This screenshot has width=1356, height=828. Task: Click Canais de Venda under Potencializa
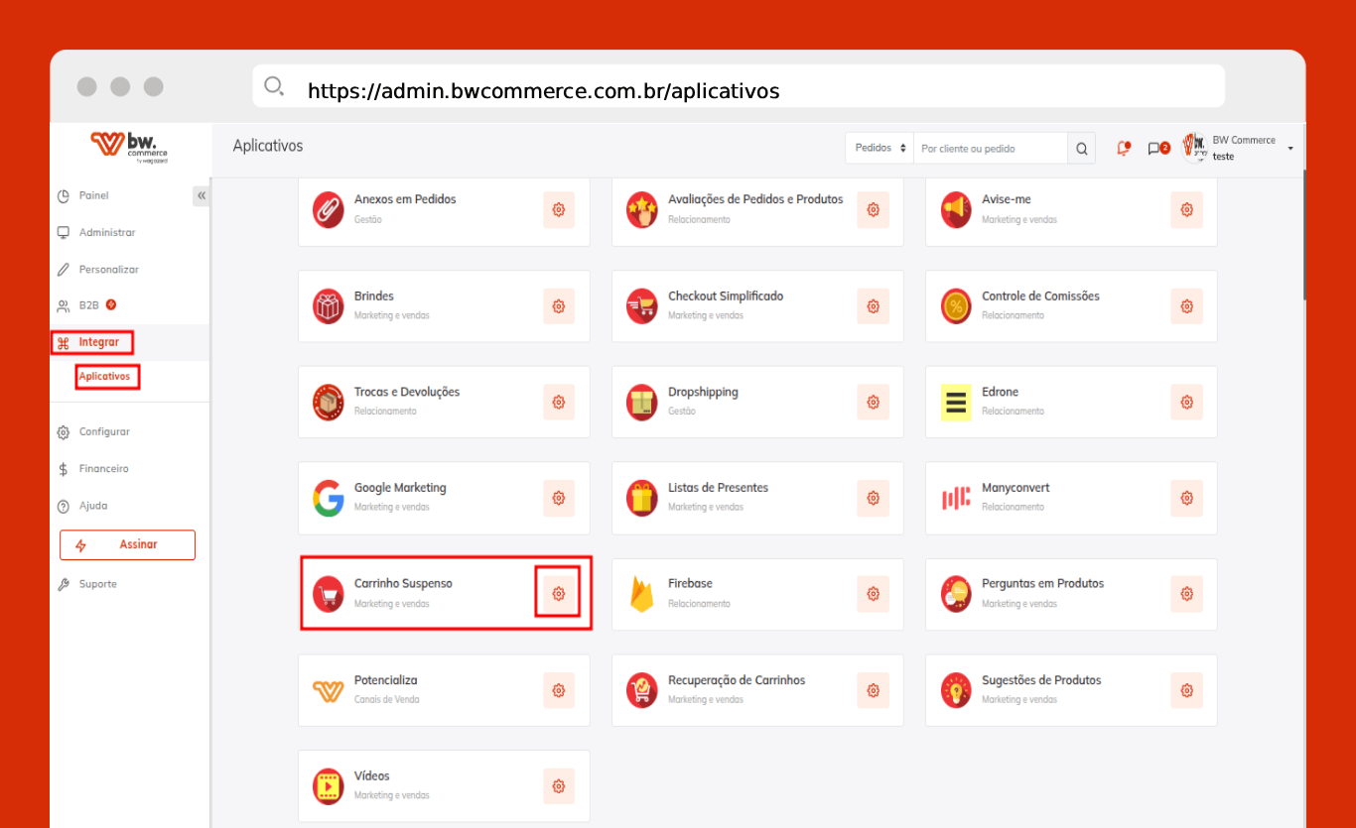coord(387,699)
